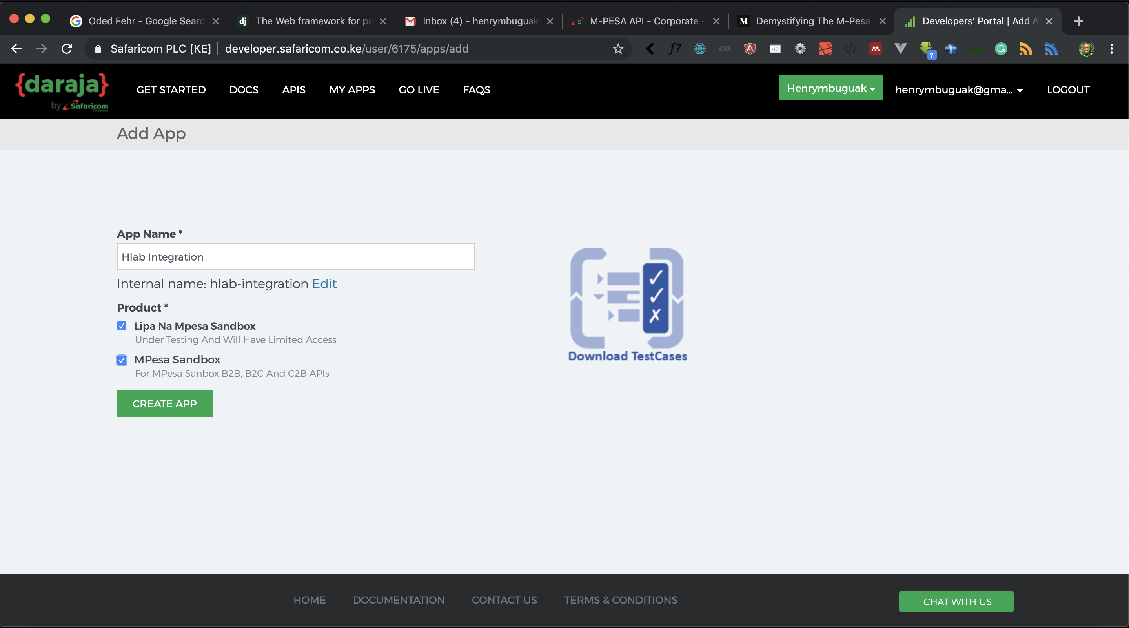Click the CREATE APP button
Image resolution: width=1129 pixels, height=628 pixels.
coord(164,403)
